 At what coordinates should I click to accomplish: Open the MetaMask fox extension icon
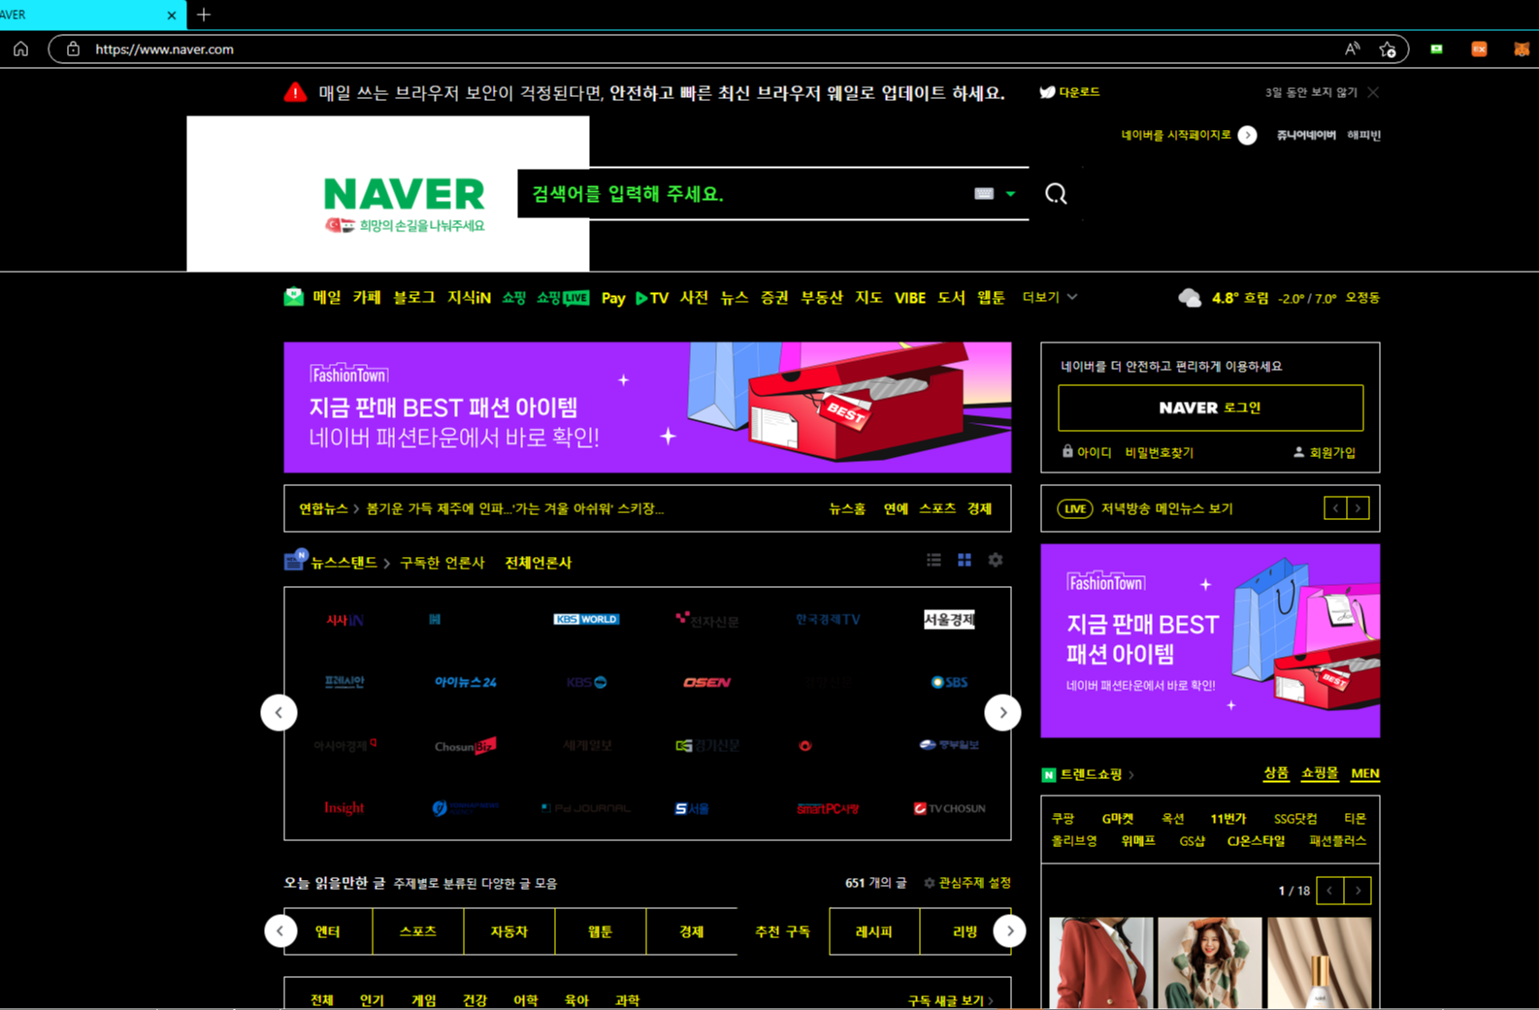[x=1521, y=49]
